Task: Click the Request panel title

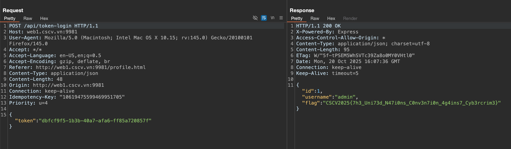Action: coord(13,11)
